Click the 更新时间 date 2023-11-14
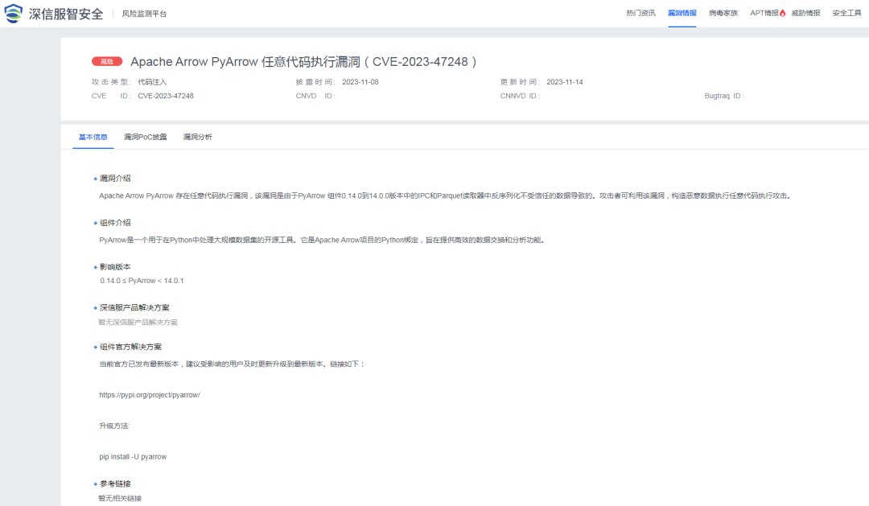This screenshot has height=506, width=869. pos(565,82)
